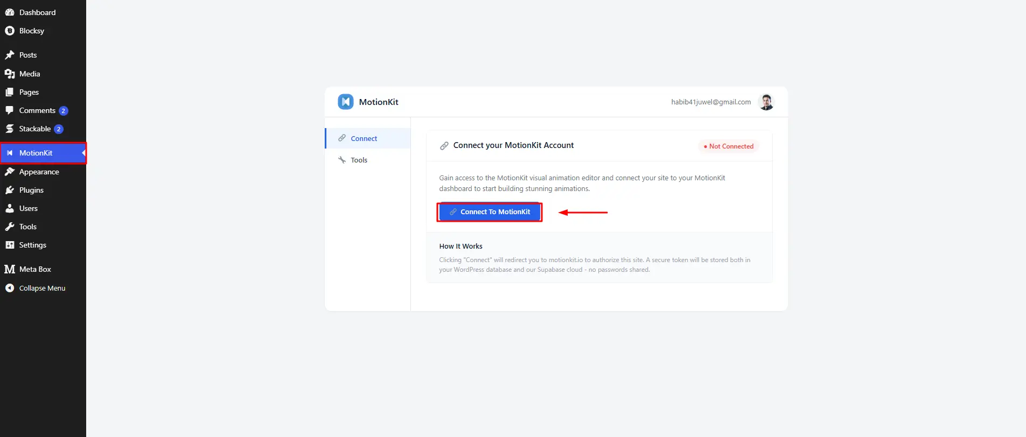This screenshot has width=1026, height=437.
Task: Click the Dashboard gauge icon
Action: [x=10, y=12]
